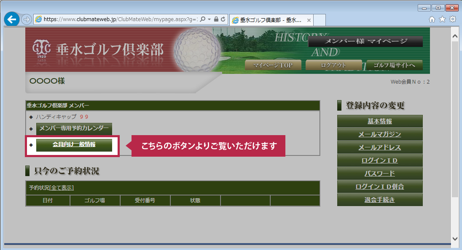Viewport: 462px width, 250px height.
Task: Open the ログインＩＤ併合 link
Action: [x=380, y=187]
